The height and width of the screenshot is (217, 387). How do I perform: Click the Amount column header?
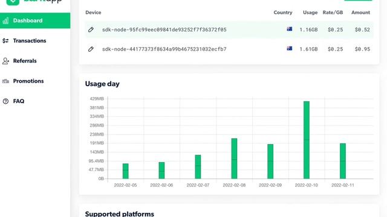point(360,13)
